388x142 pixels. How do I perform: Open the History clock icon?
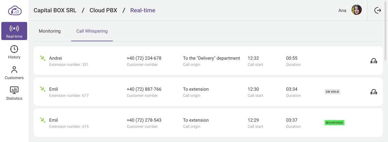coord(14,49)
